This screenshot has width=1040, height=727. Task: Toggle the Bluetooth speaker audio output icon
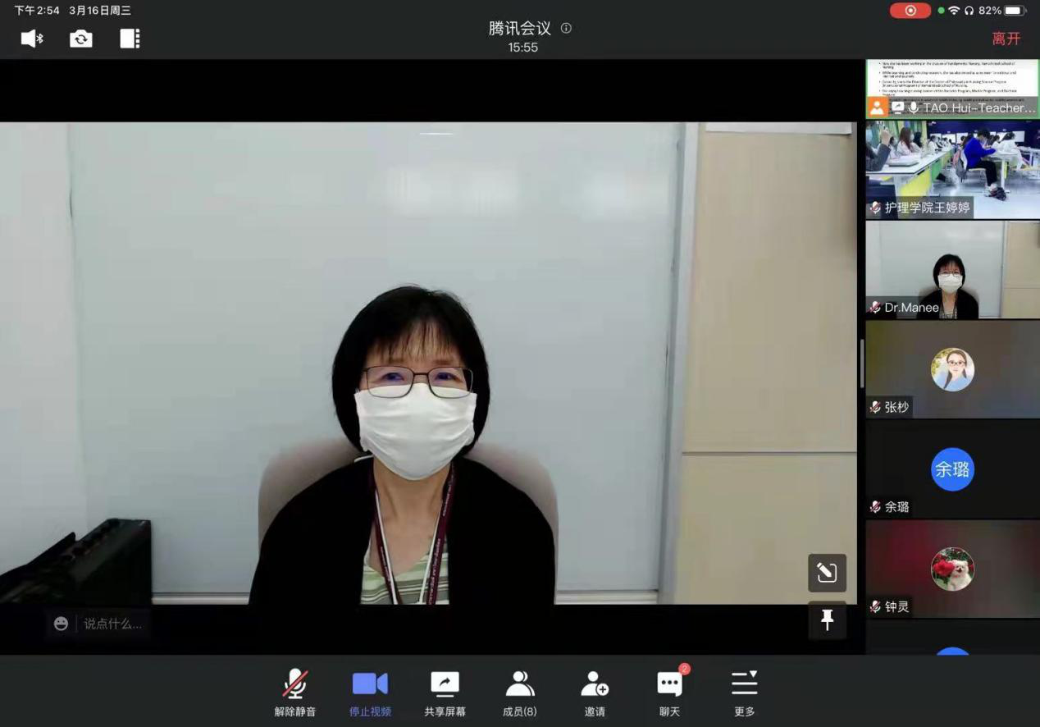click(x=32, y=39)
